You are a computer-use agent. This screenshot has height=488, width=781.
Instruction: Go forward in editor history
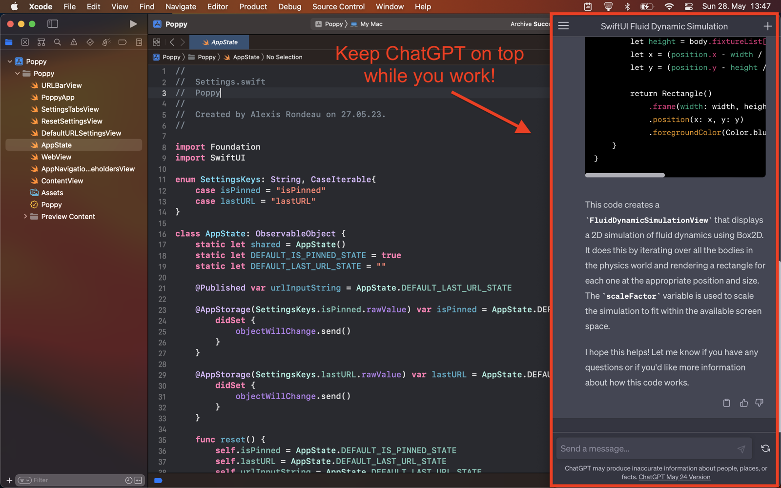click(183, 42)
